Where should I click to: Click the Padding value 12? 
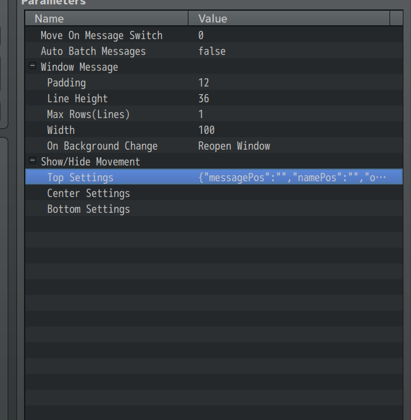[x=204, y=83]
